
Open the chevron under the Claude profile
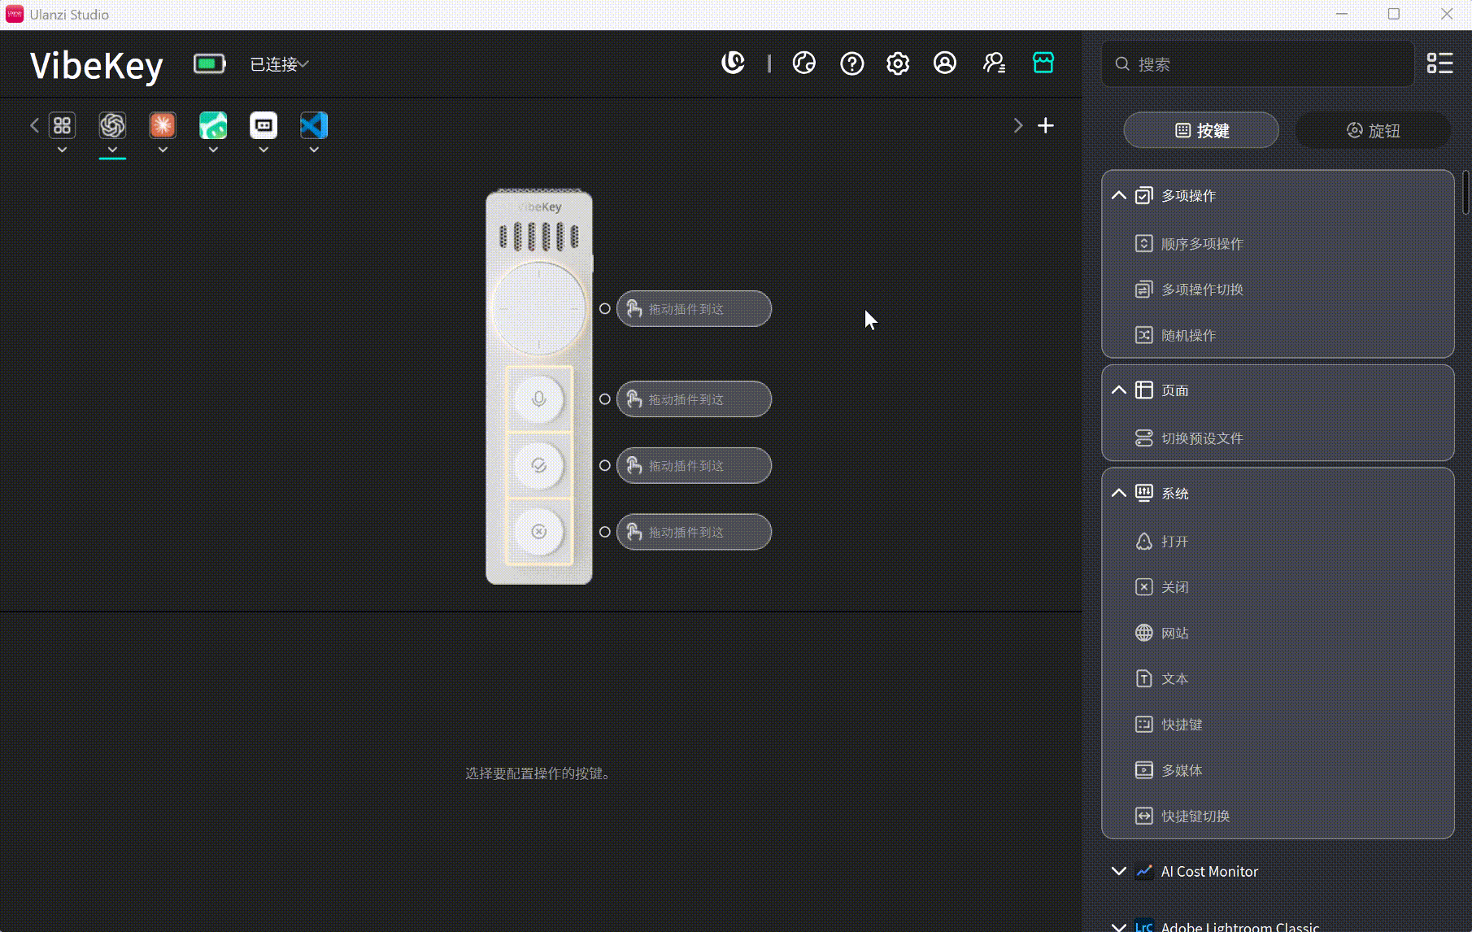click(163, 150)
